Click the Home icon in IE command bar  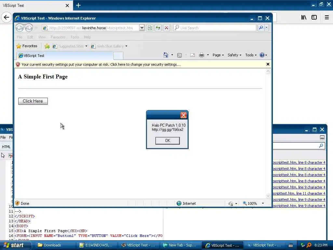[x=166, y=55]
